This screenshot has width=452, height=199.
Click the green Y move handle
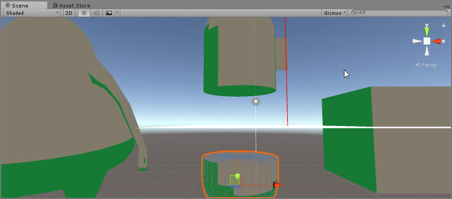tap(237, 176)
